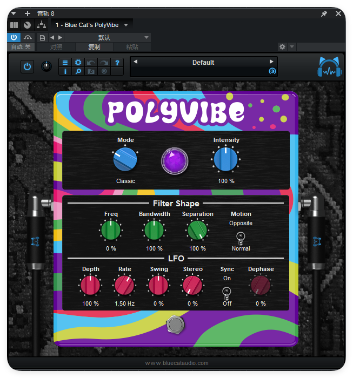Viewport: 353px width, 378px height.
Task: Go to next host preset
Action: [x=60, y=38]
